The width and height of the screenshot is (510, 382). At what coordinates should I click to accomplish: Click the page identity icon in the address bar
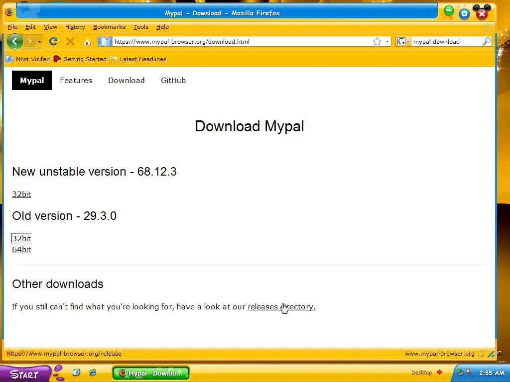105,41
